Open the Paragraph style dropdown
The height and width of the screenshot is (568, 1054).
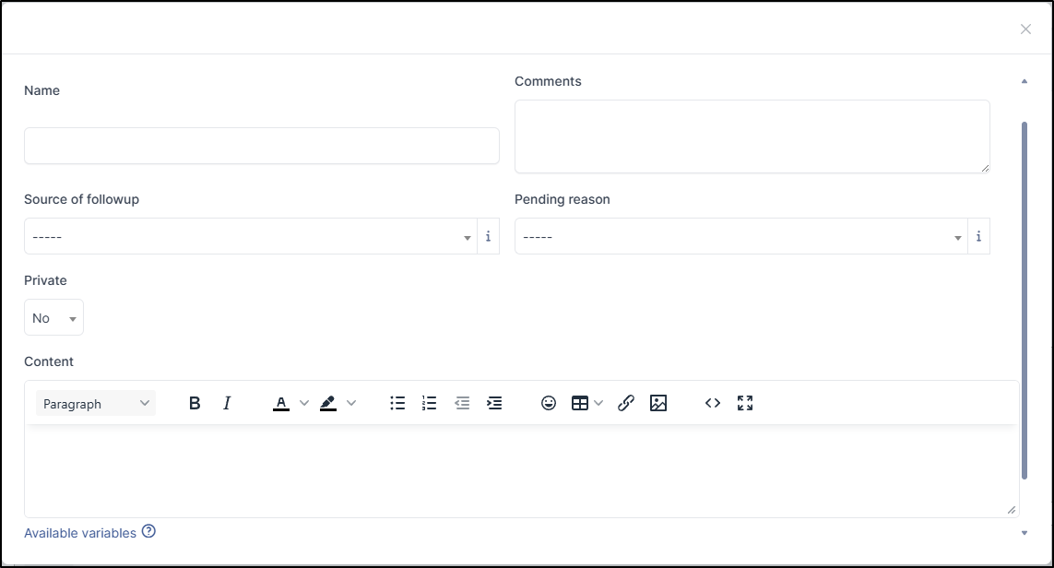(96, 404)
